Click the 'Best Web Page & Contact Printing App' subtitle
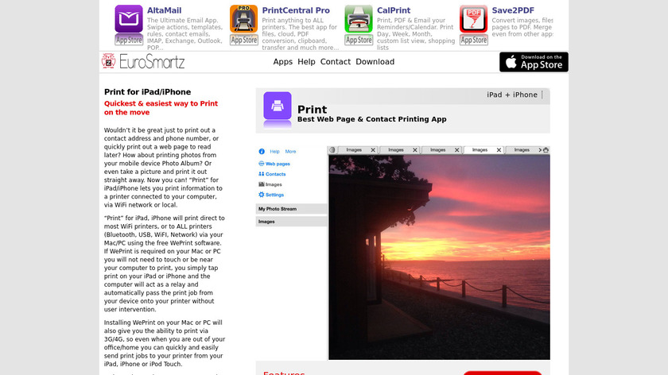The image size is (668, 375). (x=372, y=119)
